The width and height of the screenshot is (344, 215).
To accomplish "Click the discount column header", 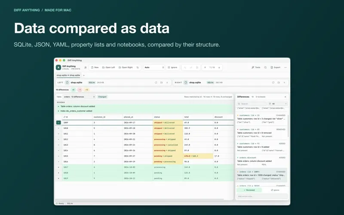I will (x=223, y=117).
